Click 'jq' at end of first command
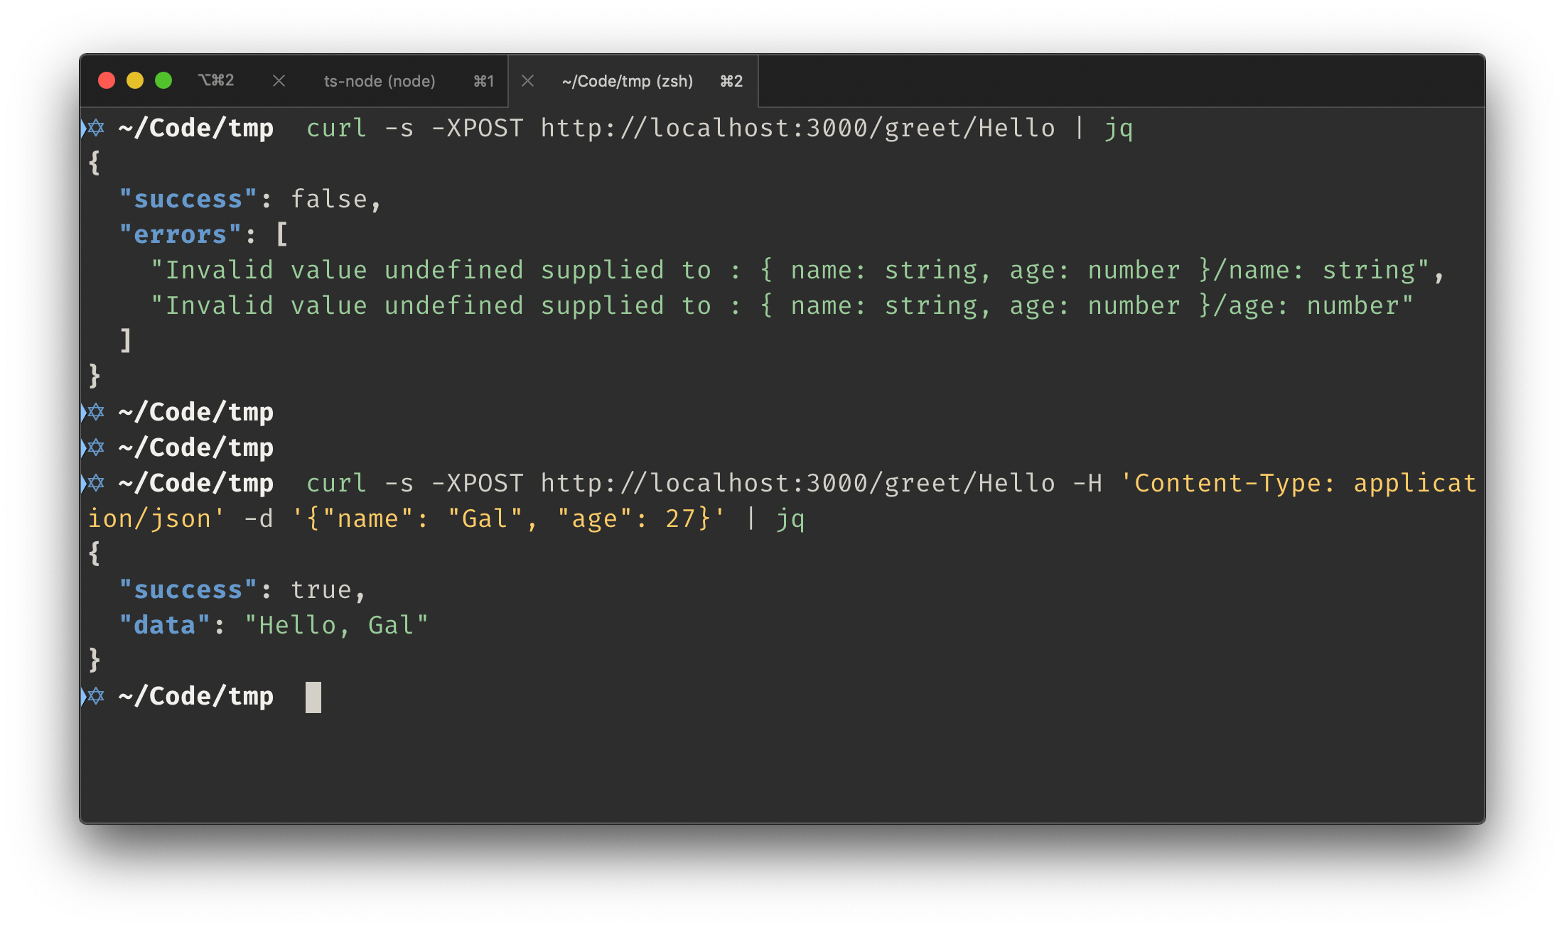1565x929 pixels. pyautogui.click(x=1119, y=129)
